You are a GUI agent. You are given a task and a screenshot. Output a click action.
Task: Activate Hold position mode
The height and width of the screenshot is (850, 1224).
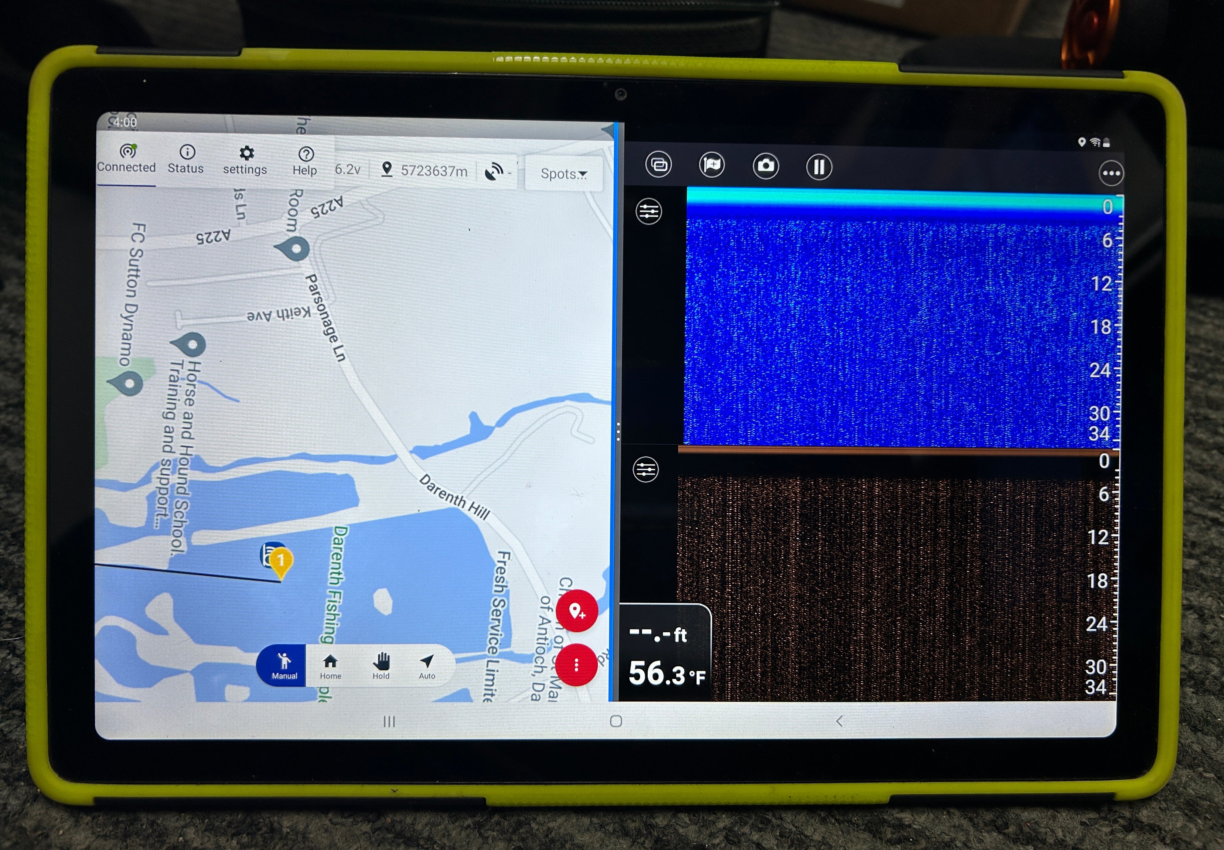[x=381, y=666]
